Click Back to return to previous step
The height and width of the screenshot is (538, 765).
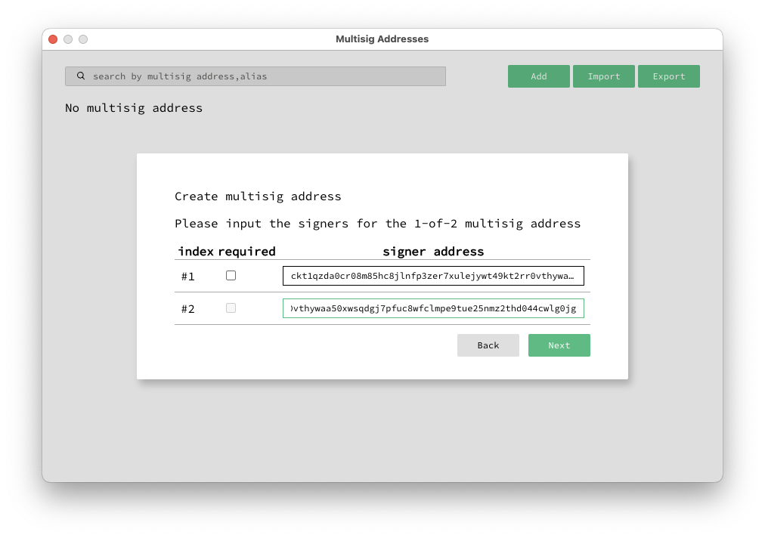(x=488, y=345)
